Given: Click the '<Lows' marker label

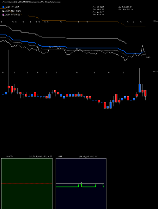Looking at the screenshot, I should pos(155,72).
